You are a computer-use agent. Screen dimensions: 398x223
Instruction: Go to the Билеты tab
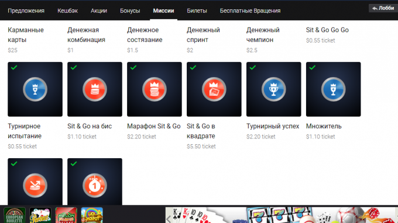coord(197,11)
